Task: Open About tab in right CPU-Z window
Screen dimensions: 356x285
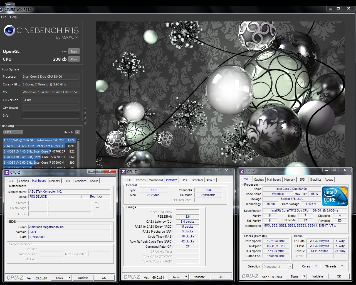Action: click(x=329, y=180)
